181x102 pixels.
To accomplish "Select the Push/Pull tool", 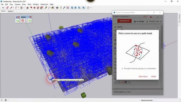I will click(27, 8).
